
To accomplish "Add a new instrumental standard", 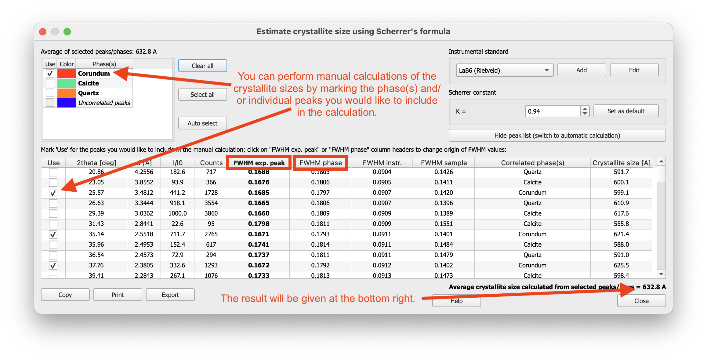I will [x=581, y=70].
